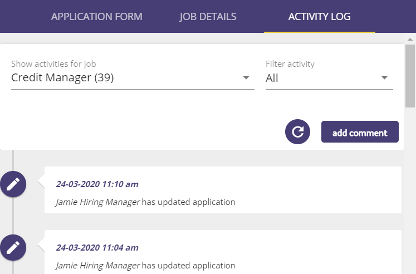
Task: Click the pencil icon beside 11:10 am entry
Action: coord(13,184)
